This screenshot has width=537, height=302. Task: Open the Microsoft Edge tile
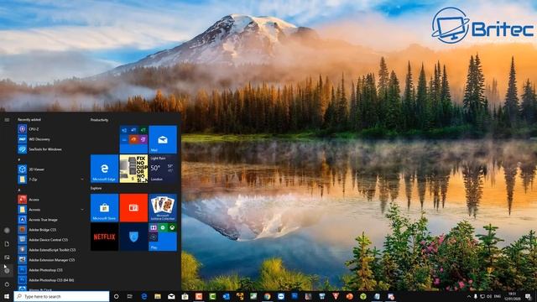[x=104, y=169]
